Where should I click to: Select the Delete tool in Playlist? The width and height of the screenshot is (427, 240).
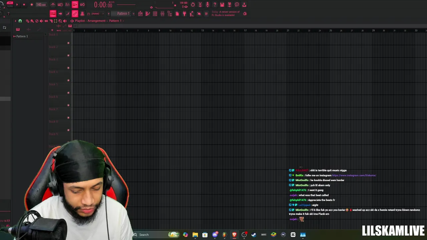[x=37, y=21]
